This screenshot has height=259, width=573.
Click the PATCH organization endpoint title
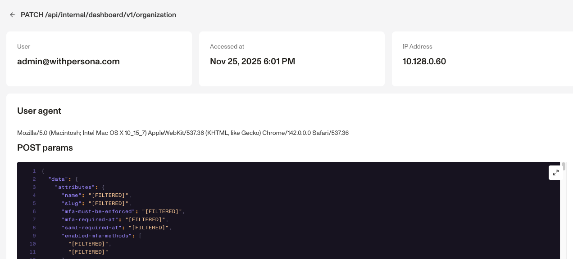pyautogui.click(x=98, y=15)
